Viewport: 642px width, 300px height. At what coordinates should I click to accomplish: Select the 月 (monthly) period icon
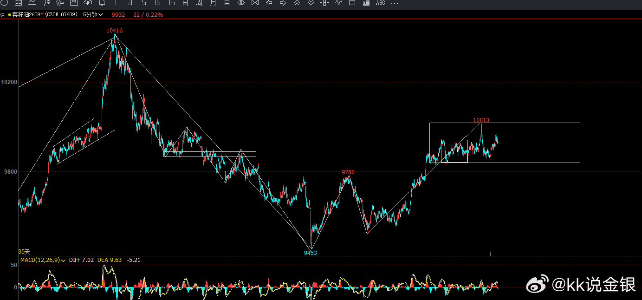[213, 3]
